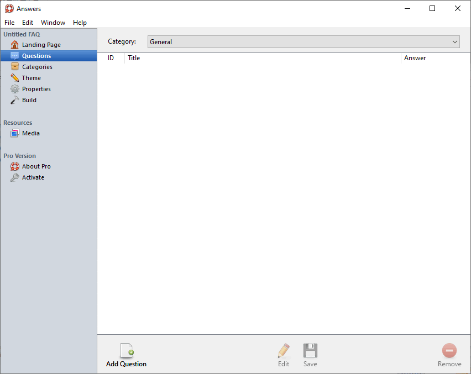Click the Build hammer icon
The image size is (471, 374).
pyautogui.click(x=15, y=100)
